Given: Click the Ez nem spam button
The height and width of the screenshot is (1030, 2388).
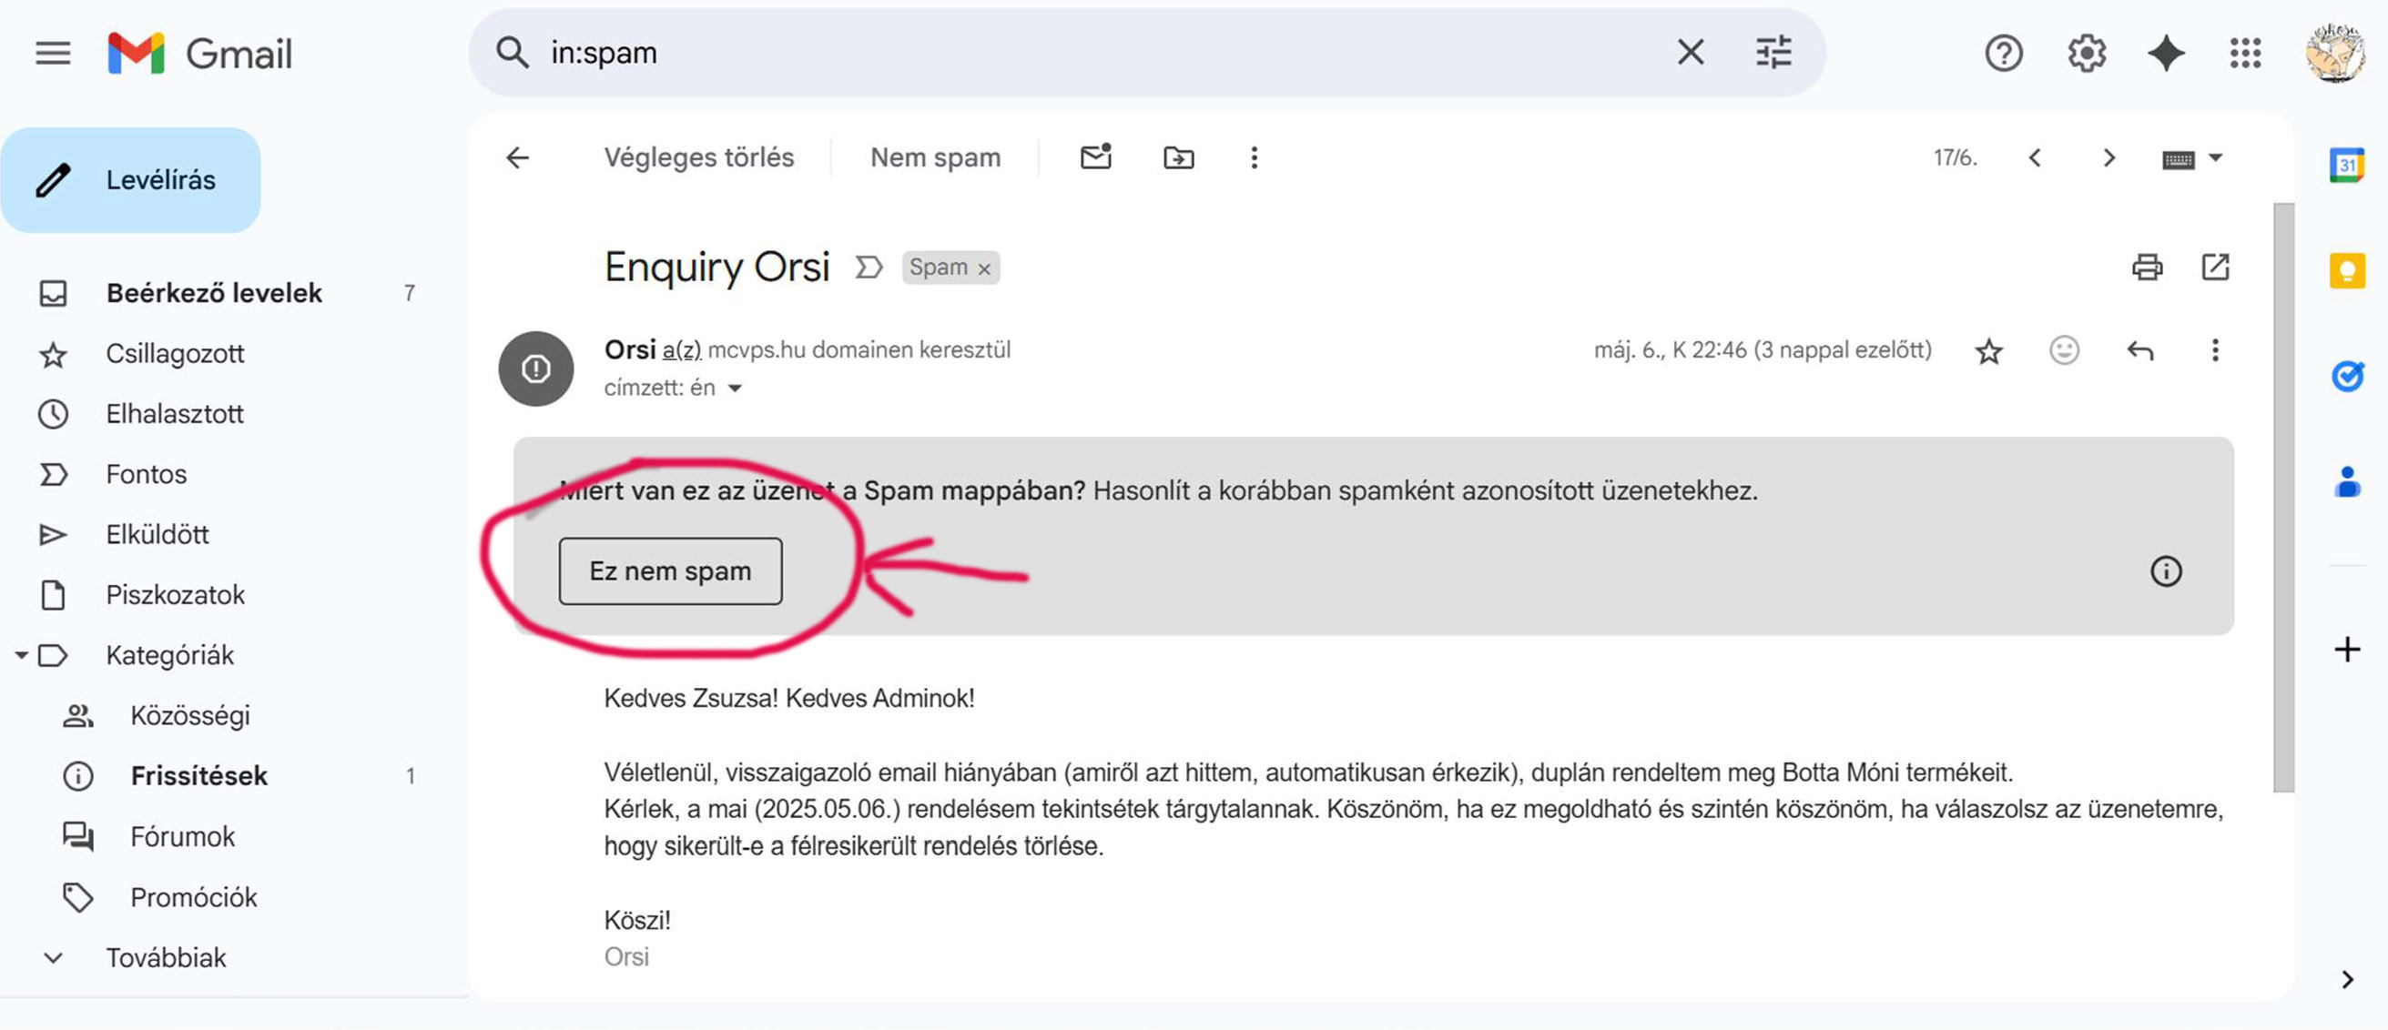Looking at the screenshot, I should (670, 571).
